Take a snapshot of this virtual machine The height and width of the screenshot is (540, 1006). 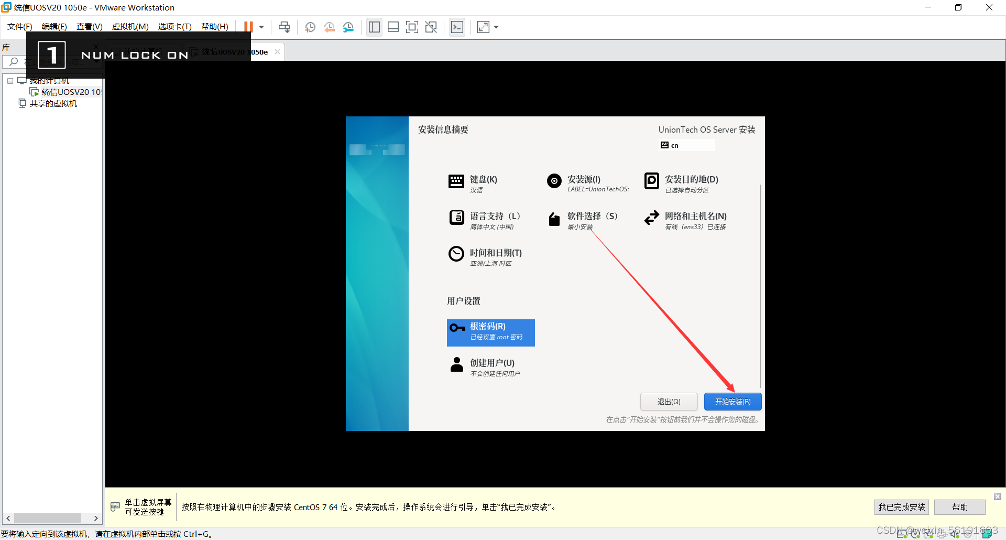[310, 27]
